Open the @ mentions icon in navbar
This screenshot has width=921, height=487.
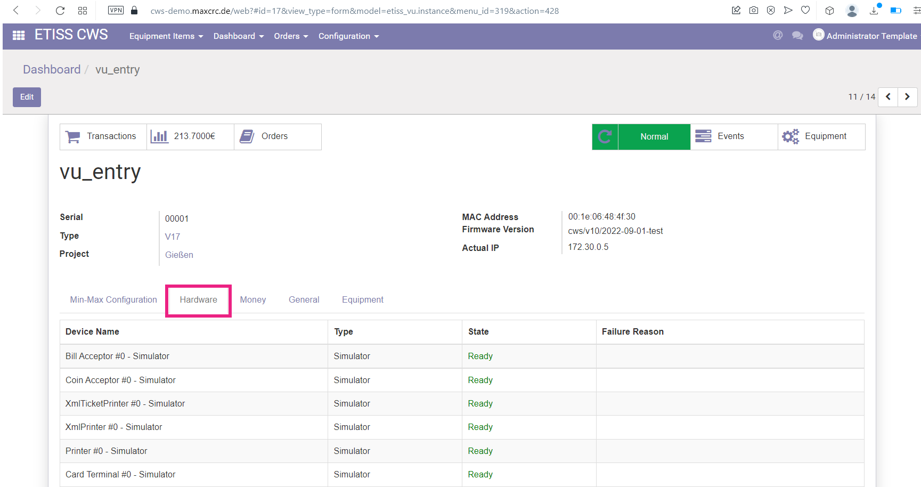coord(778,35)
